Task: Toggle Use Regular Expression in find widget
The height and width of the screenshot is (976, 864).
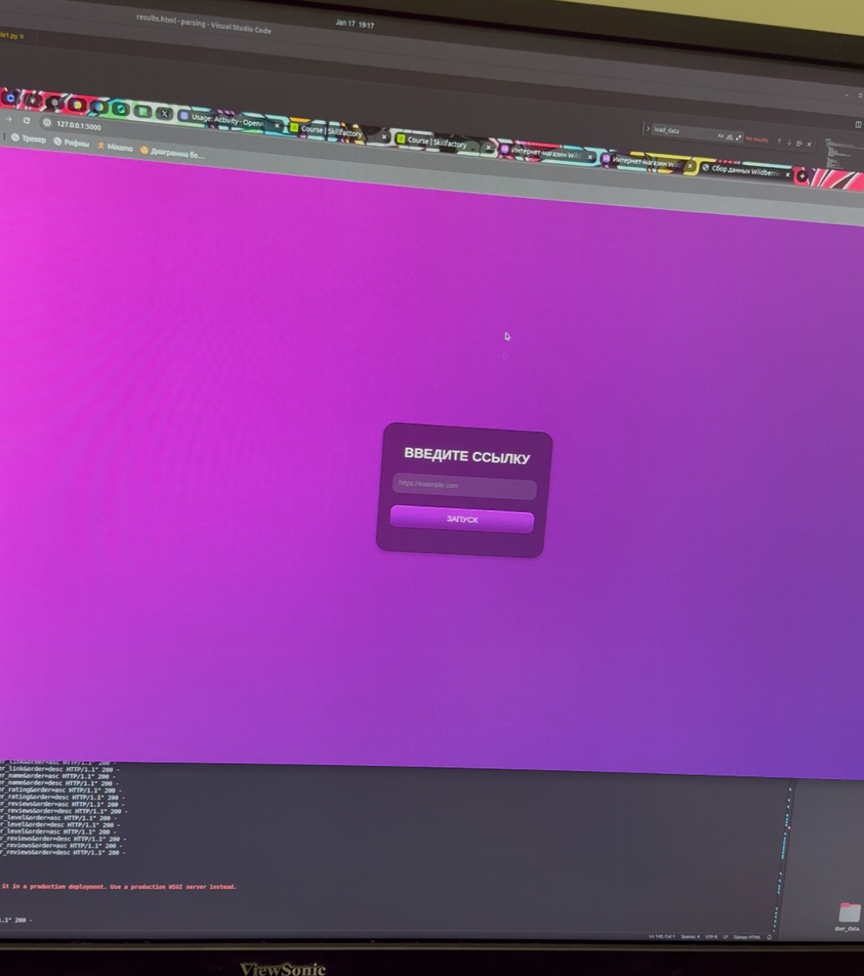Action: pos(739,137)
